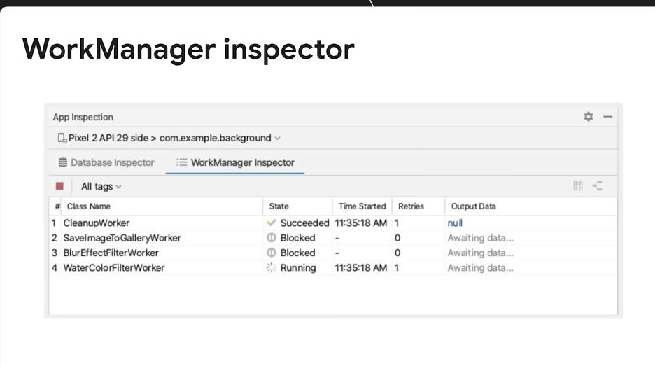Image resolution: width=655 pixels, height=366 pixels.
Task: Sort by Time Started column header
Action: pyautogui.click(x=362, y=206)
